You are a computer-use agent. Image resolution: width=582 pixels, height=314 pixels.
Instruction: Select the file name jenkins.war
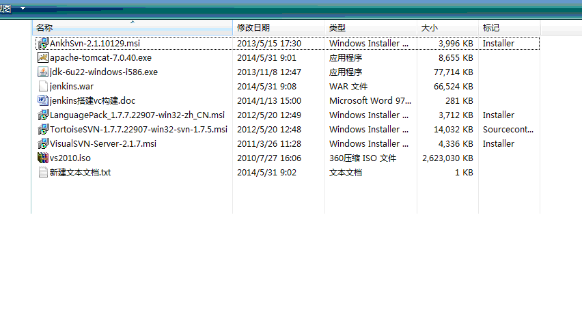[72, 87]
